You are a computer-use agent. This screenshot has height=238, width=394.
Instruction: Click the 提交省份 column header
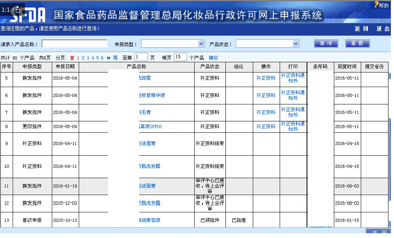[x=374, y=67]
